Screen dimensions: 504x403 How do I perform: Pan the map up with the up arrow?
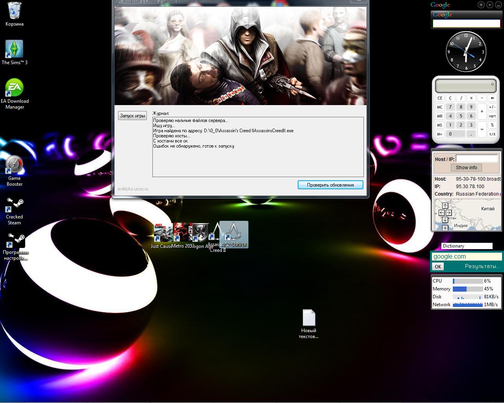(445, 206)
